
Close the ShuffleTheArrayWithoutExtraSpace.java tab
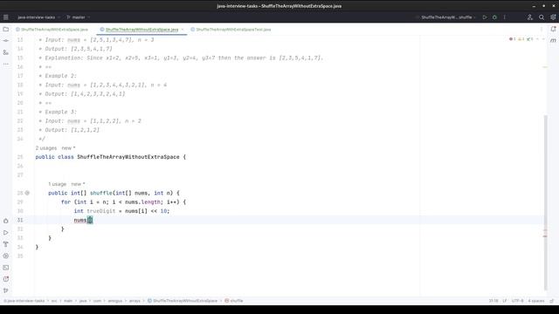point(183,30)
